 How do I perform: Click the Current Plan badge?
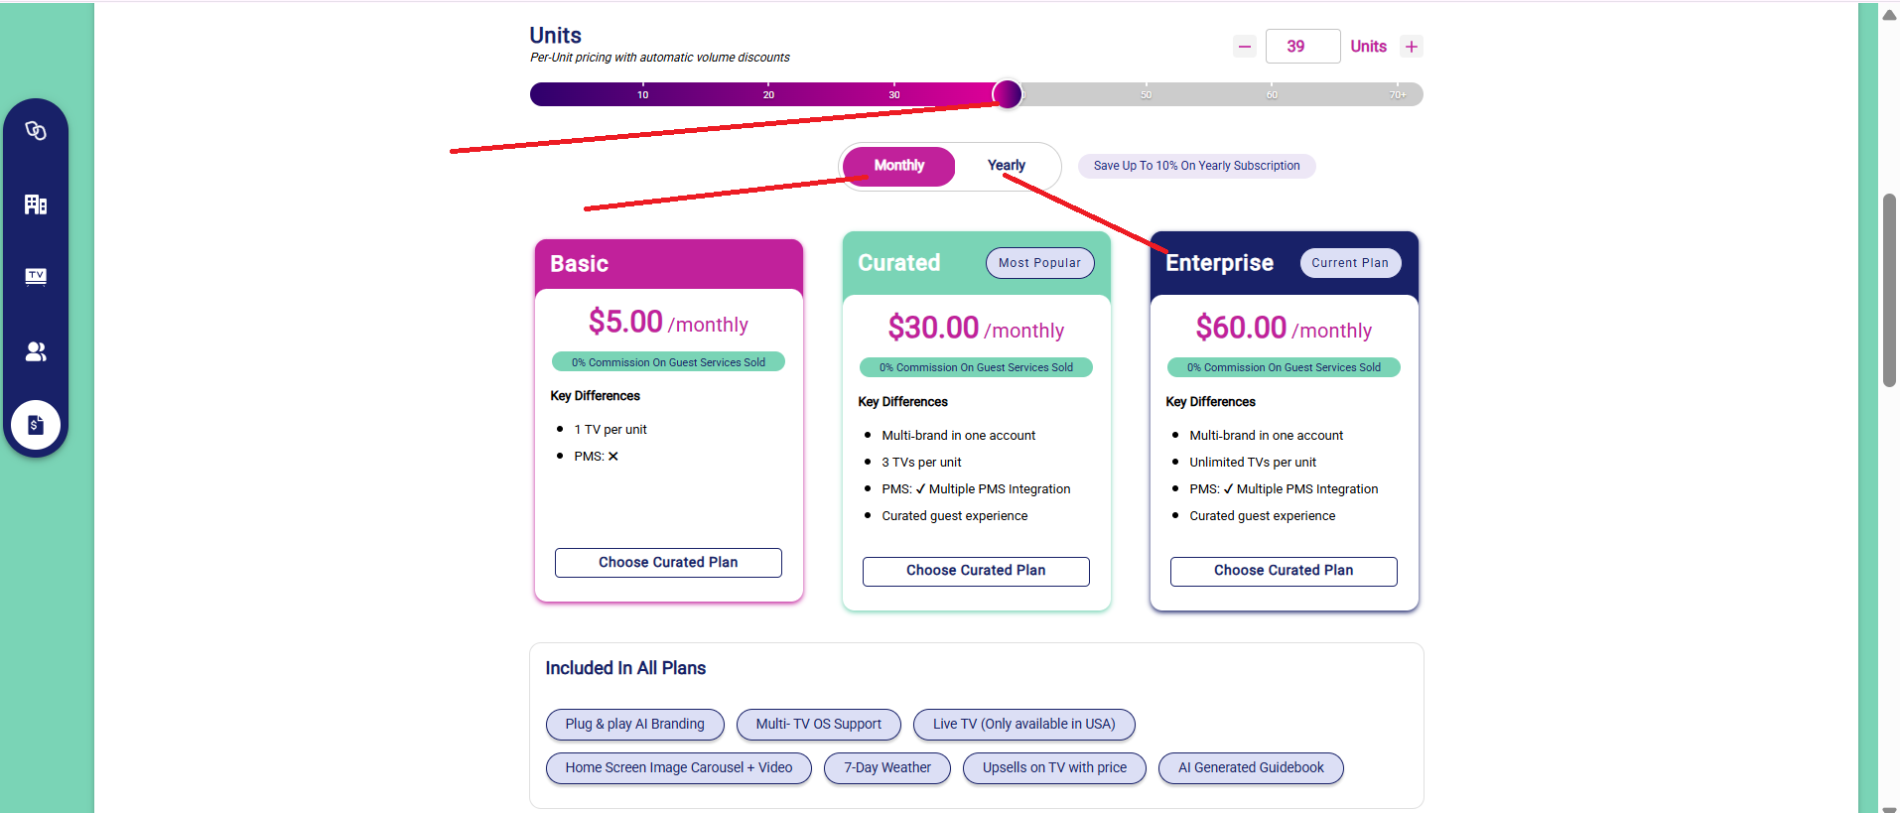(x=1350, y=263)
